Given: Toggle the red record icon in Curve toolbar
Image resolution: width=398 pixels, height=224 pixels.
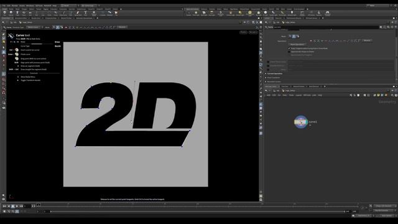Looking at the screenshot, I should pyautogui.click(x=66, y=27).
